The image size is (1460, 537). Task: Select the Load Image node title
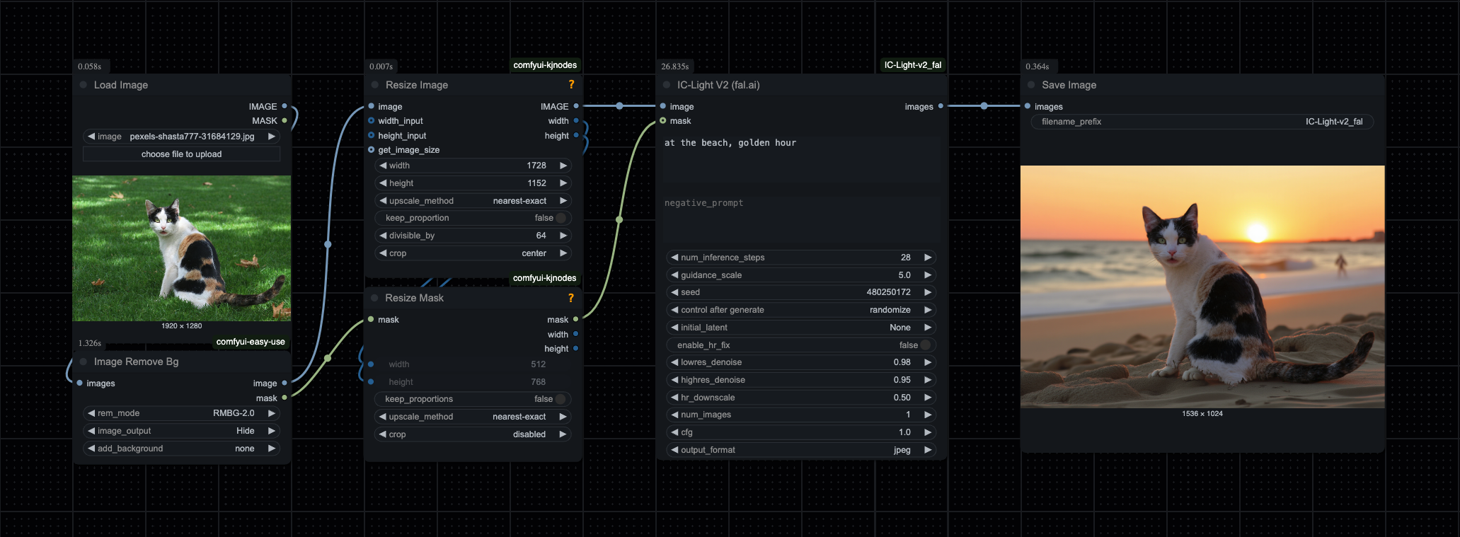(121, 85)
